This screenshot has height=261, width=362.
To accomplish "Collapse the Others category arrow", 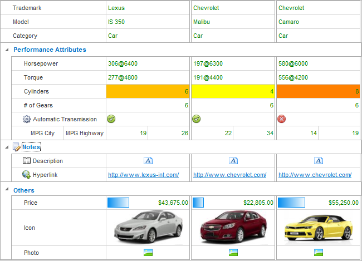I will click(x=7, y=189).
